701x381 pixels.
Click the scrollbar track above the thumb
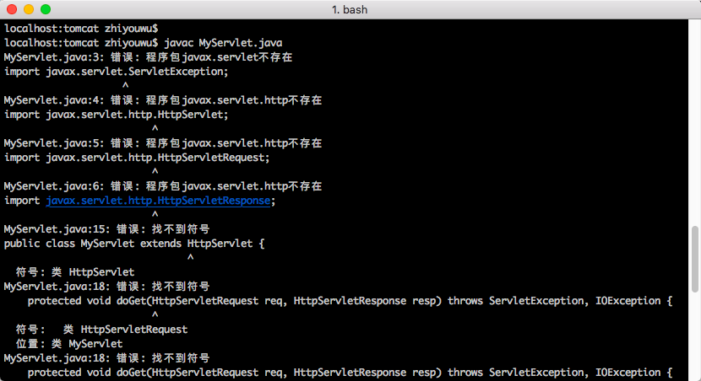coord(695,123)
